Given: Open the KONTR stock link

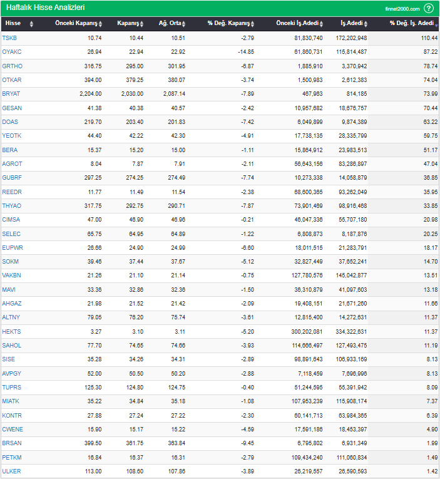Looking at the screenshot, I should [12, 416].
